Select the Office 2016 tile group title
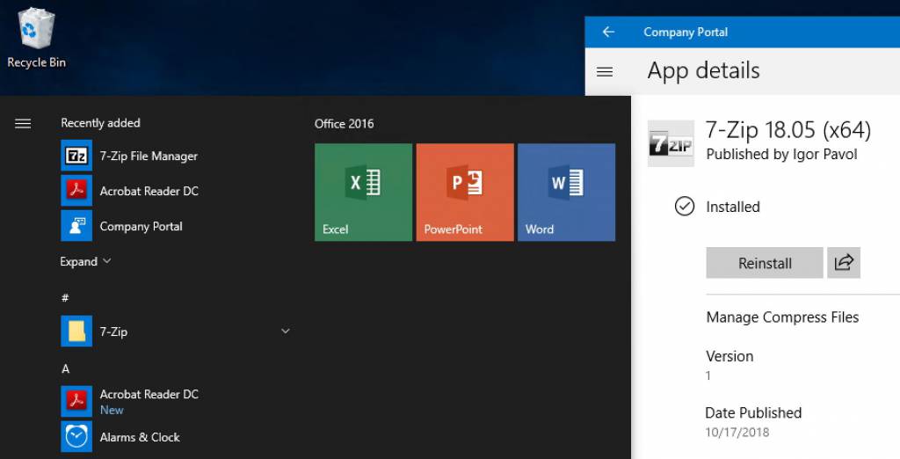This screenshot has height=459, width=900. click(x=344, y=123)
